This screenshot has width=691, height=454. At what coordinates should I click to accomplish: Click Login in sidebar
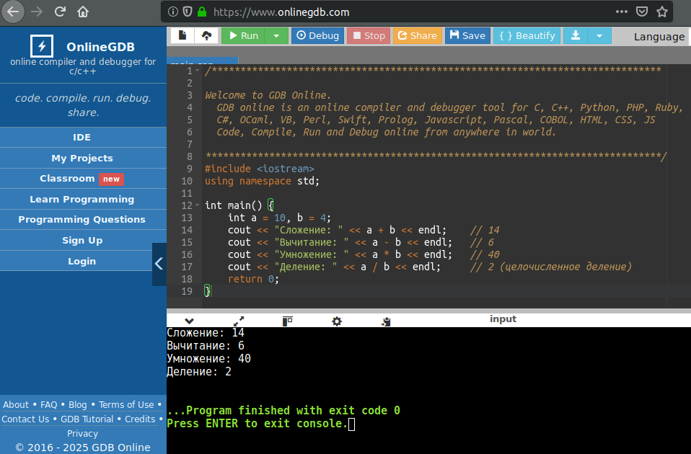point(82,261)
